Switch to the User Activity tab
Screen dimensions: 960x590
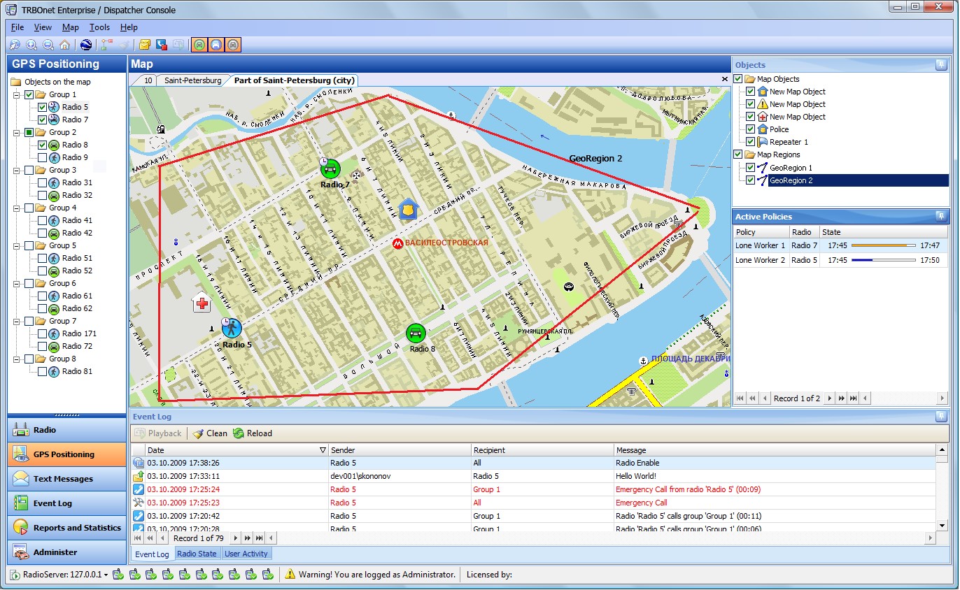(x=246, y=554)
